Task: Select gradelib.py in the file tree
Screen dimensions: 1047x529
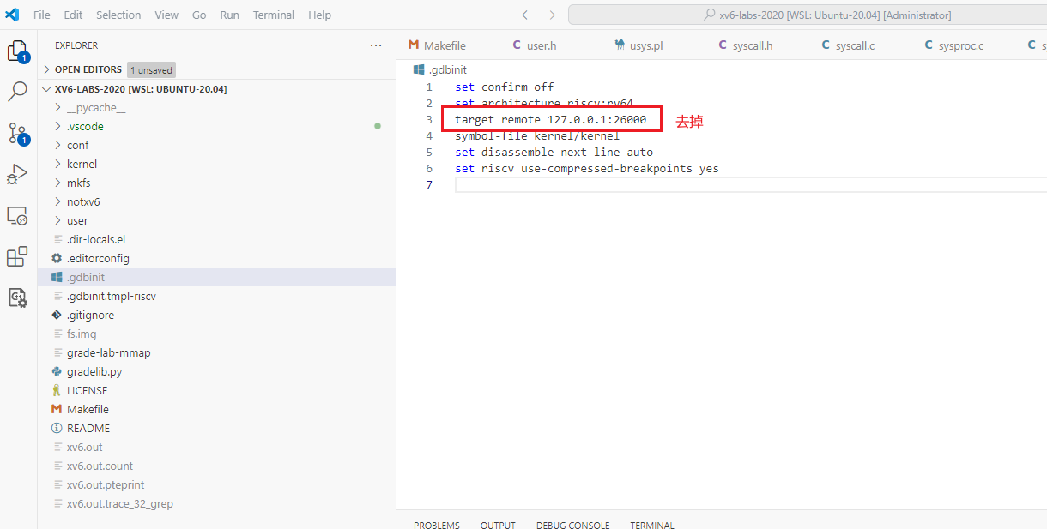Action: tap(94, 371)
